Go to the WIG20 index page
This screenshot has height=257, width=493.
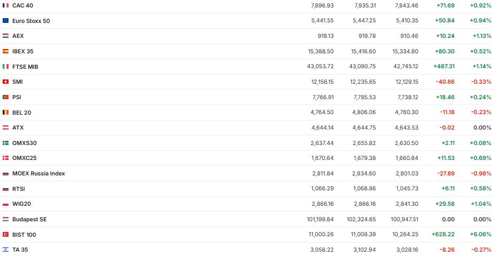[21, 204]
